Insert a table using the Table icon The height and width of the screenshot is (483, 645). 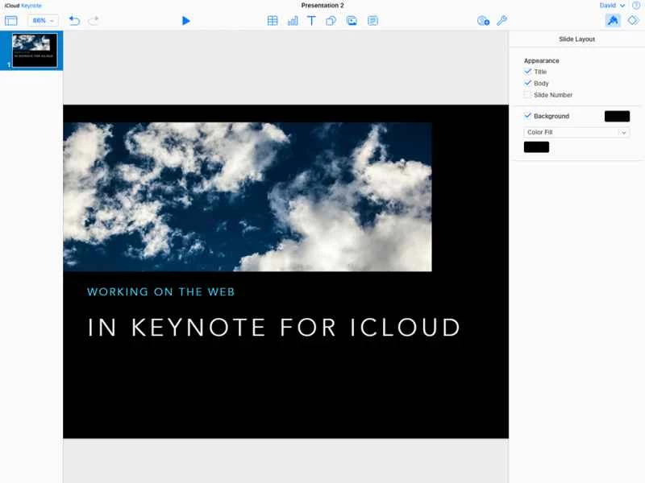point(273,20)
